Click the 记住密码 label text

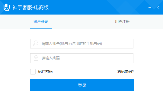pyautogui.click(x=45, y=72)
